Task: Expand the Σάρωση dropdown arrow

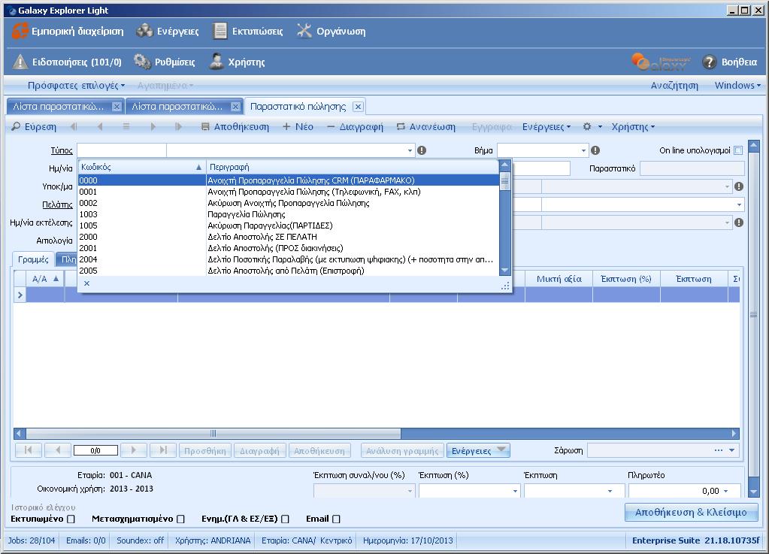Action: point(731,450)
